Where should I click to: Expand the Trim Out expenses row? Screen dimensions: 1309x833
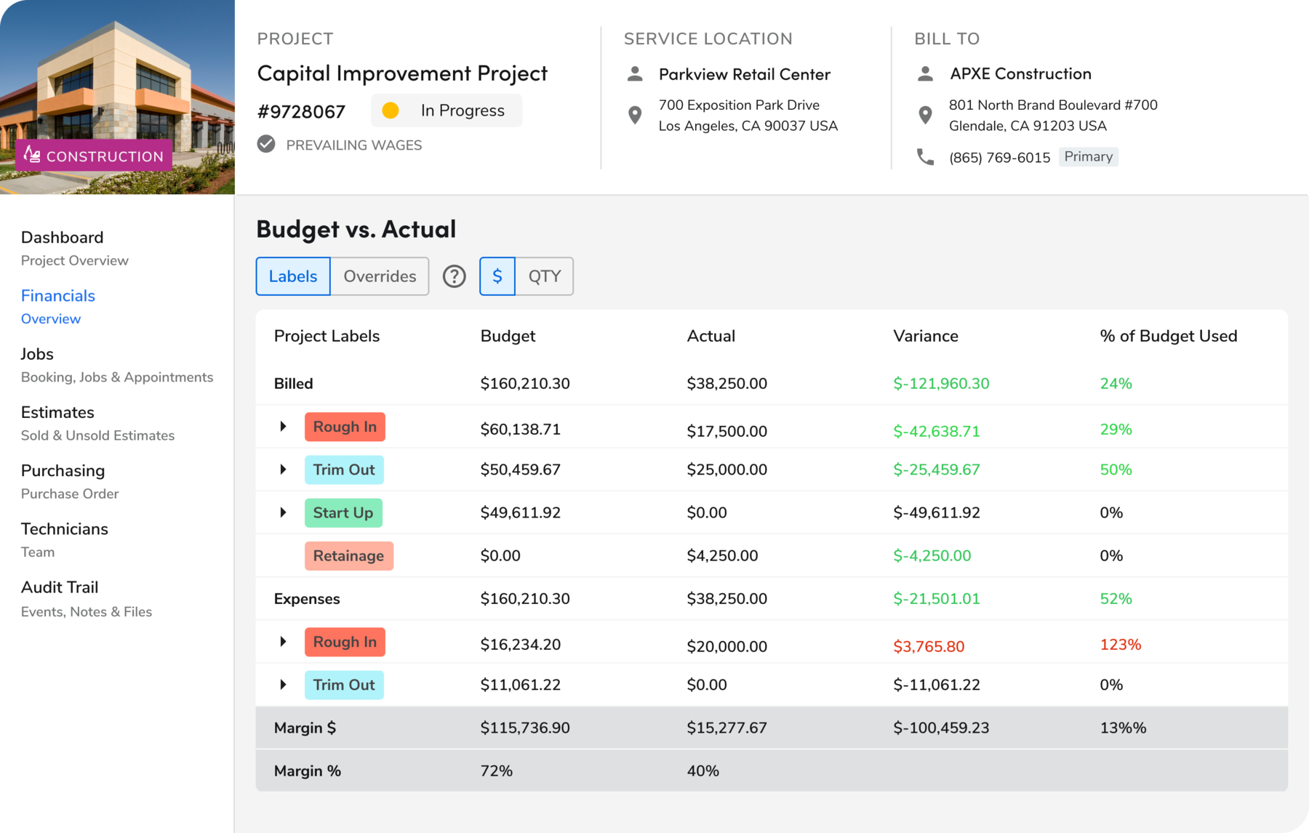282,684
